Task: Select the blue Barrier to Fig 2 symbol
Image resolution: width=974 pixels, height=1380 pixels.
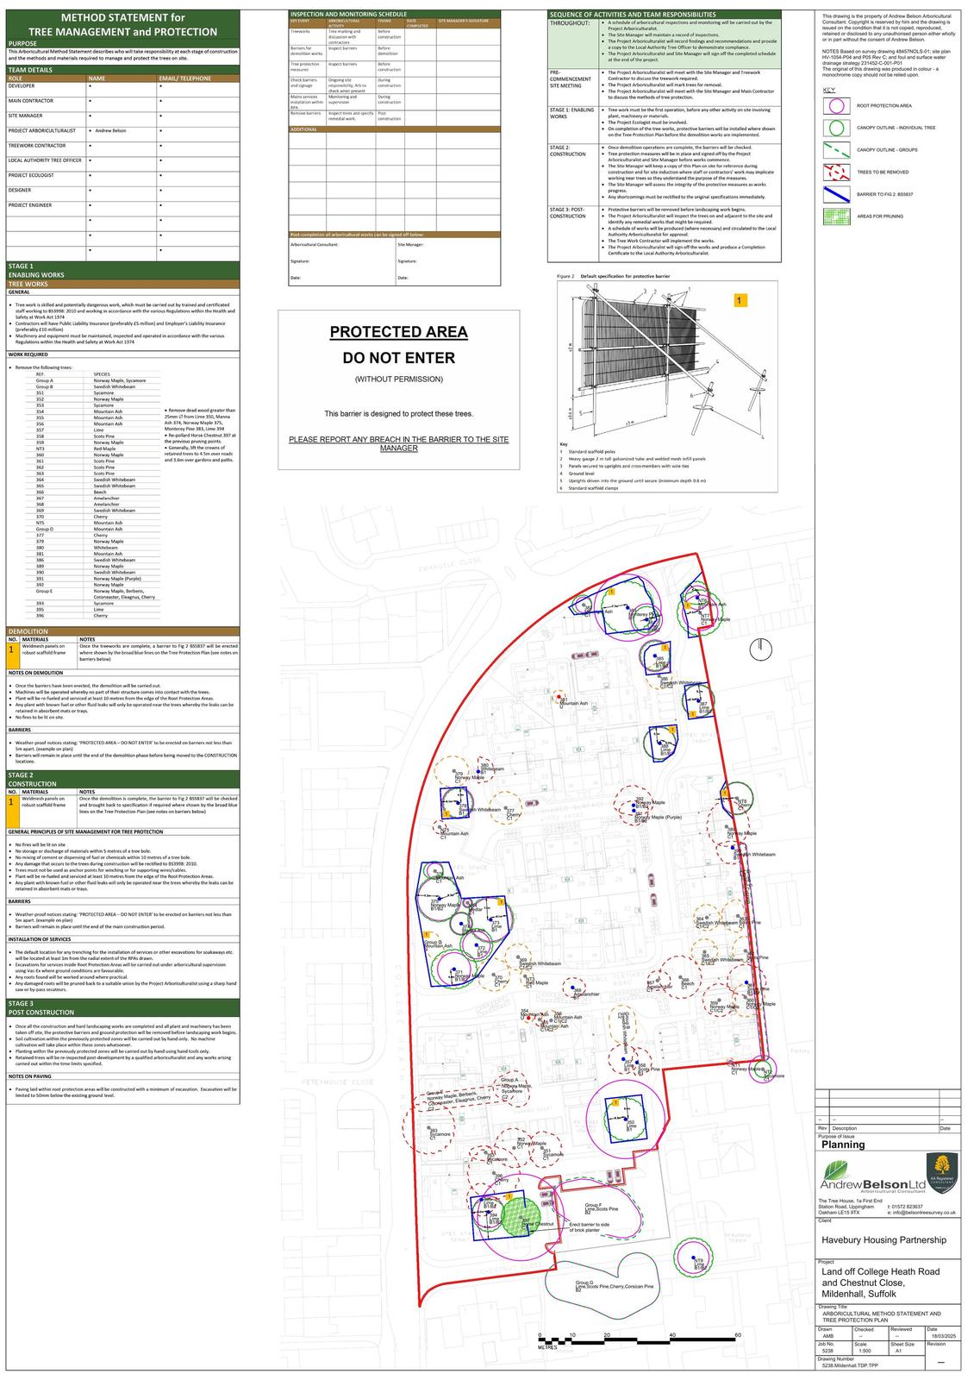Action: tap(834, 195)
